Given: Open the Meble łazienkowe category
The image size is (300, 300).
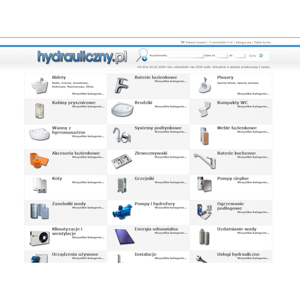Looking at the screenshot, I should tap(237, 128).
